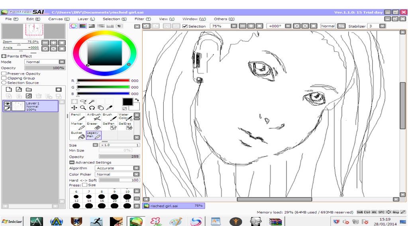This screenshot has width=408, height=226.
Task: Pick the AirBrush tool
Action: [x=94, y=117]
